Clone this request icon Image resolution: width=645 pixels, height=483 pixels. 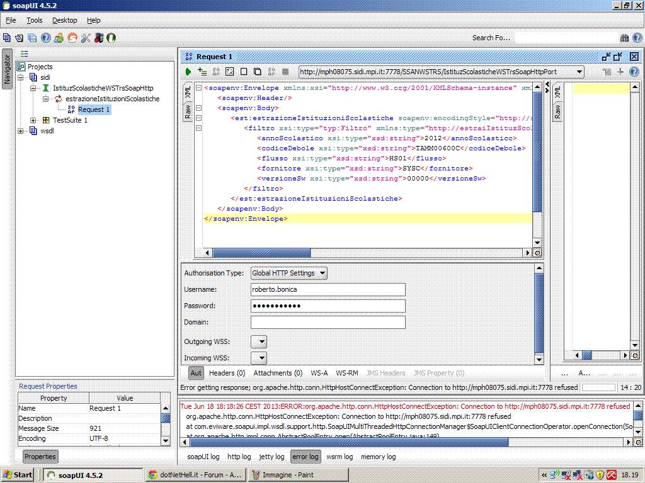[257, 72]
